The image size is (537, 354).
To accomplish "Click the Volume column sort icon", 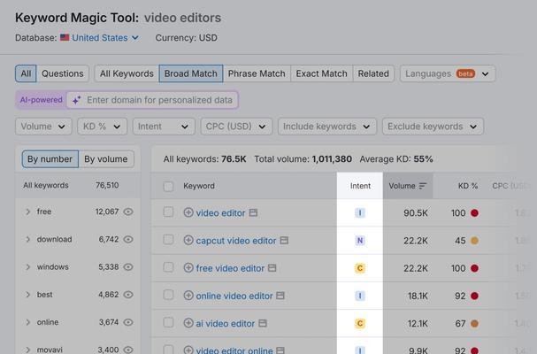I will tap(423, 186).
